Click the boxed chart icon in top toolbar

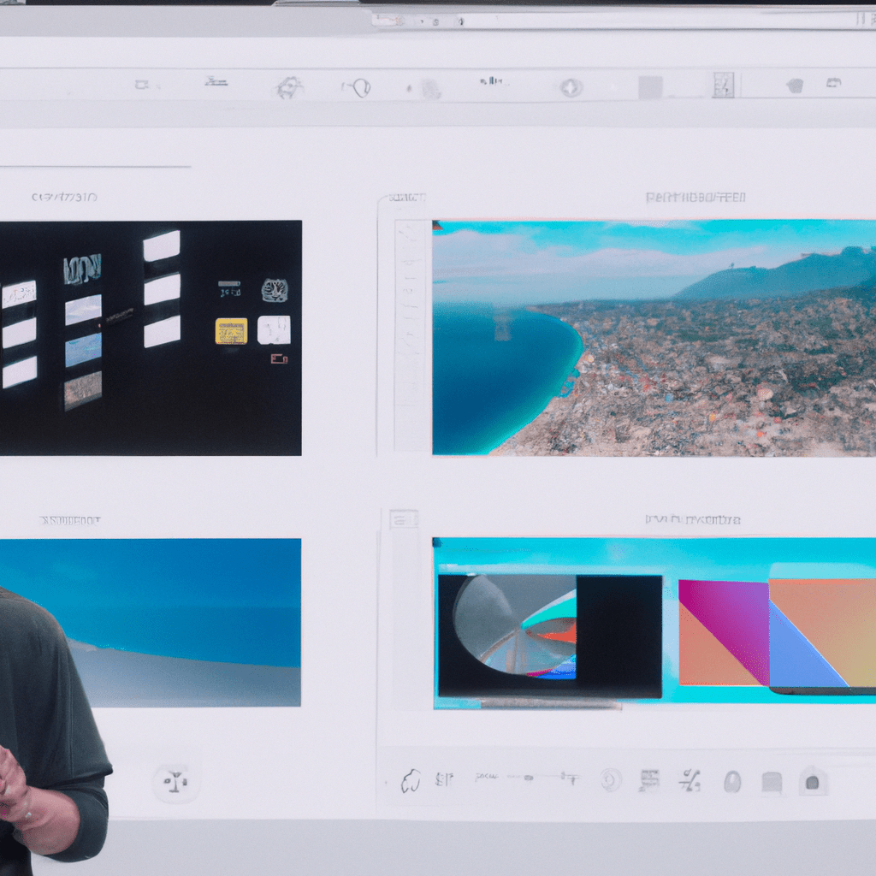pos(723,85)
